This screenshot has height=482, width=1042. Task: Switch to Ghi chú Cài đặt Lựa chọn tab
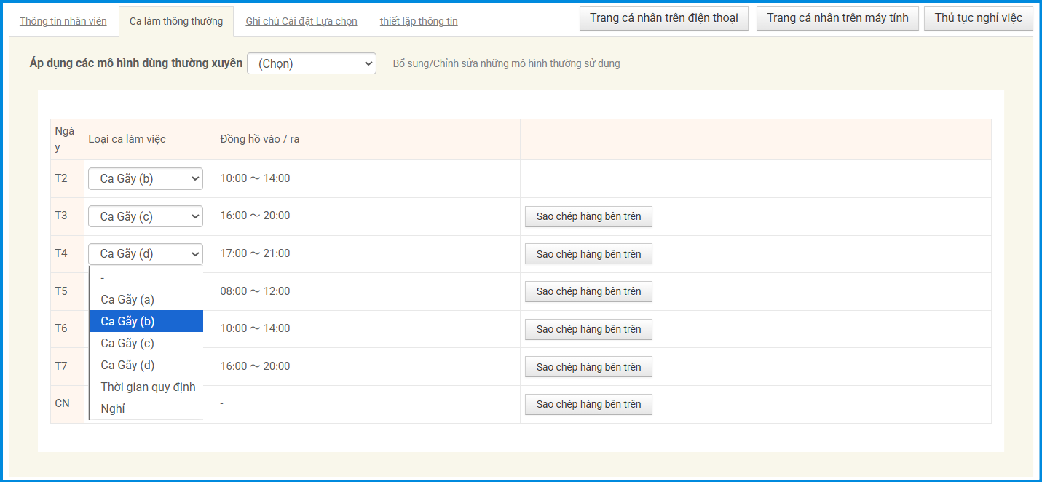[x=301, y=21]
